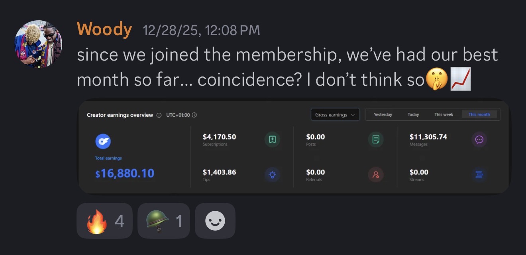Click the info icon next to UTC+01:00
Viewport: 526px width, 255px height.
[194, 115]
